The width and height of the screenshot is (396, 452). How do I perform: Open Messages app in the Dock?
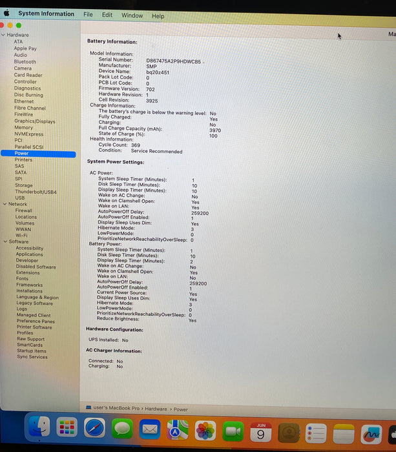pos(122,428)
